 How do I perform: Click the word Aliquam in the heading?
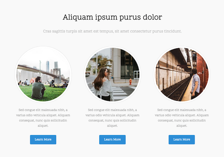coord(78,17)
